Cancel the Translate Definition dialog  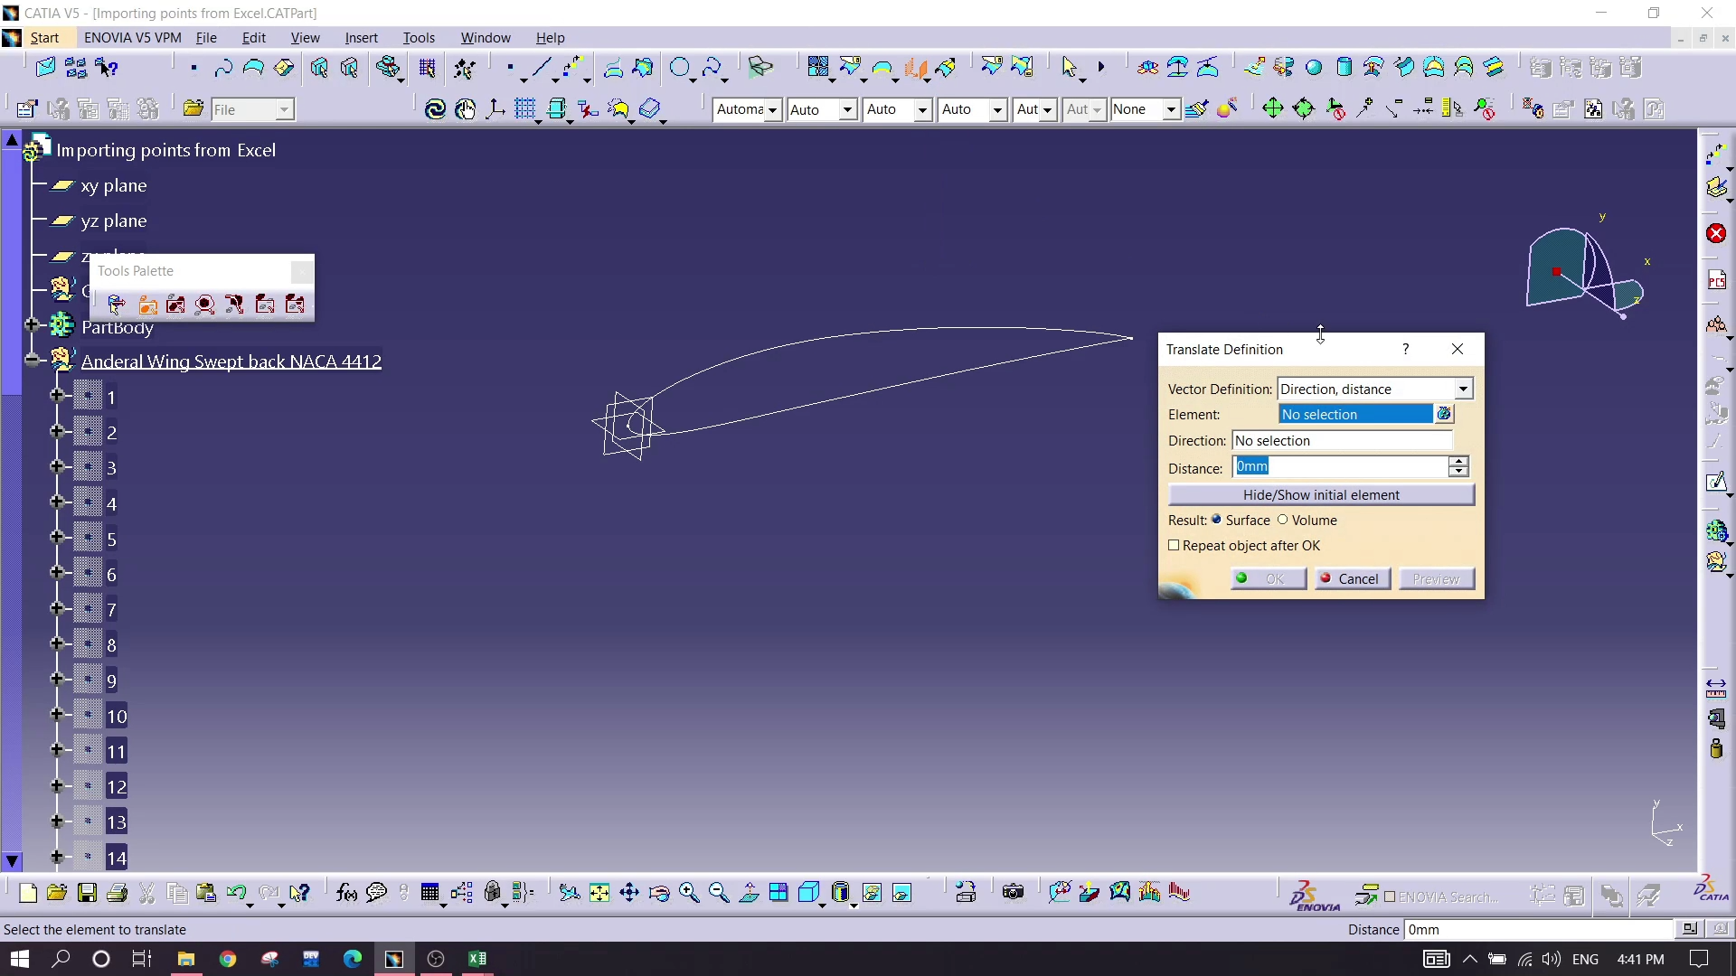pyautogui.click(x=1351, y=578)
